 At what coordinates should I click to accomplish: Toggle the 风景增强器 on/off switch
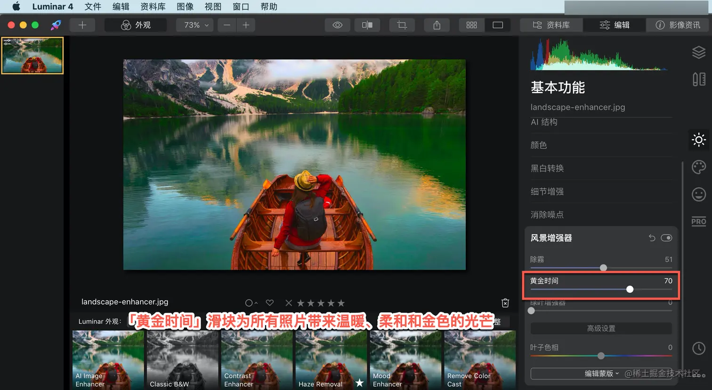666,238
